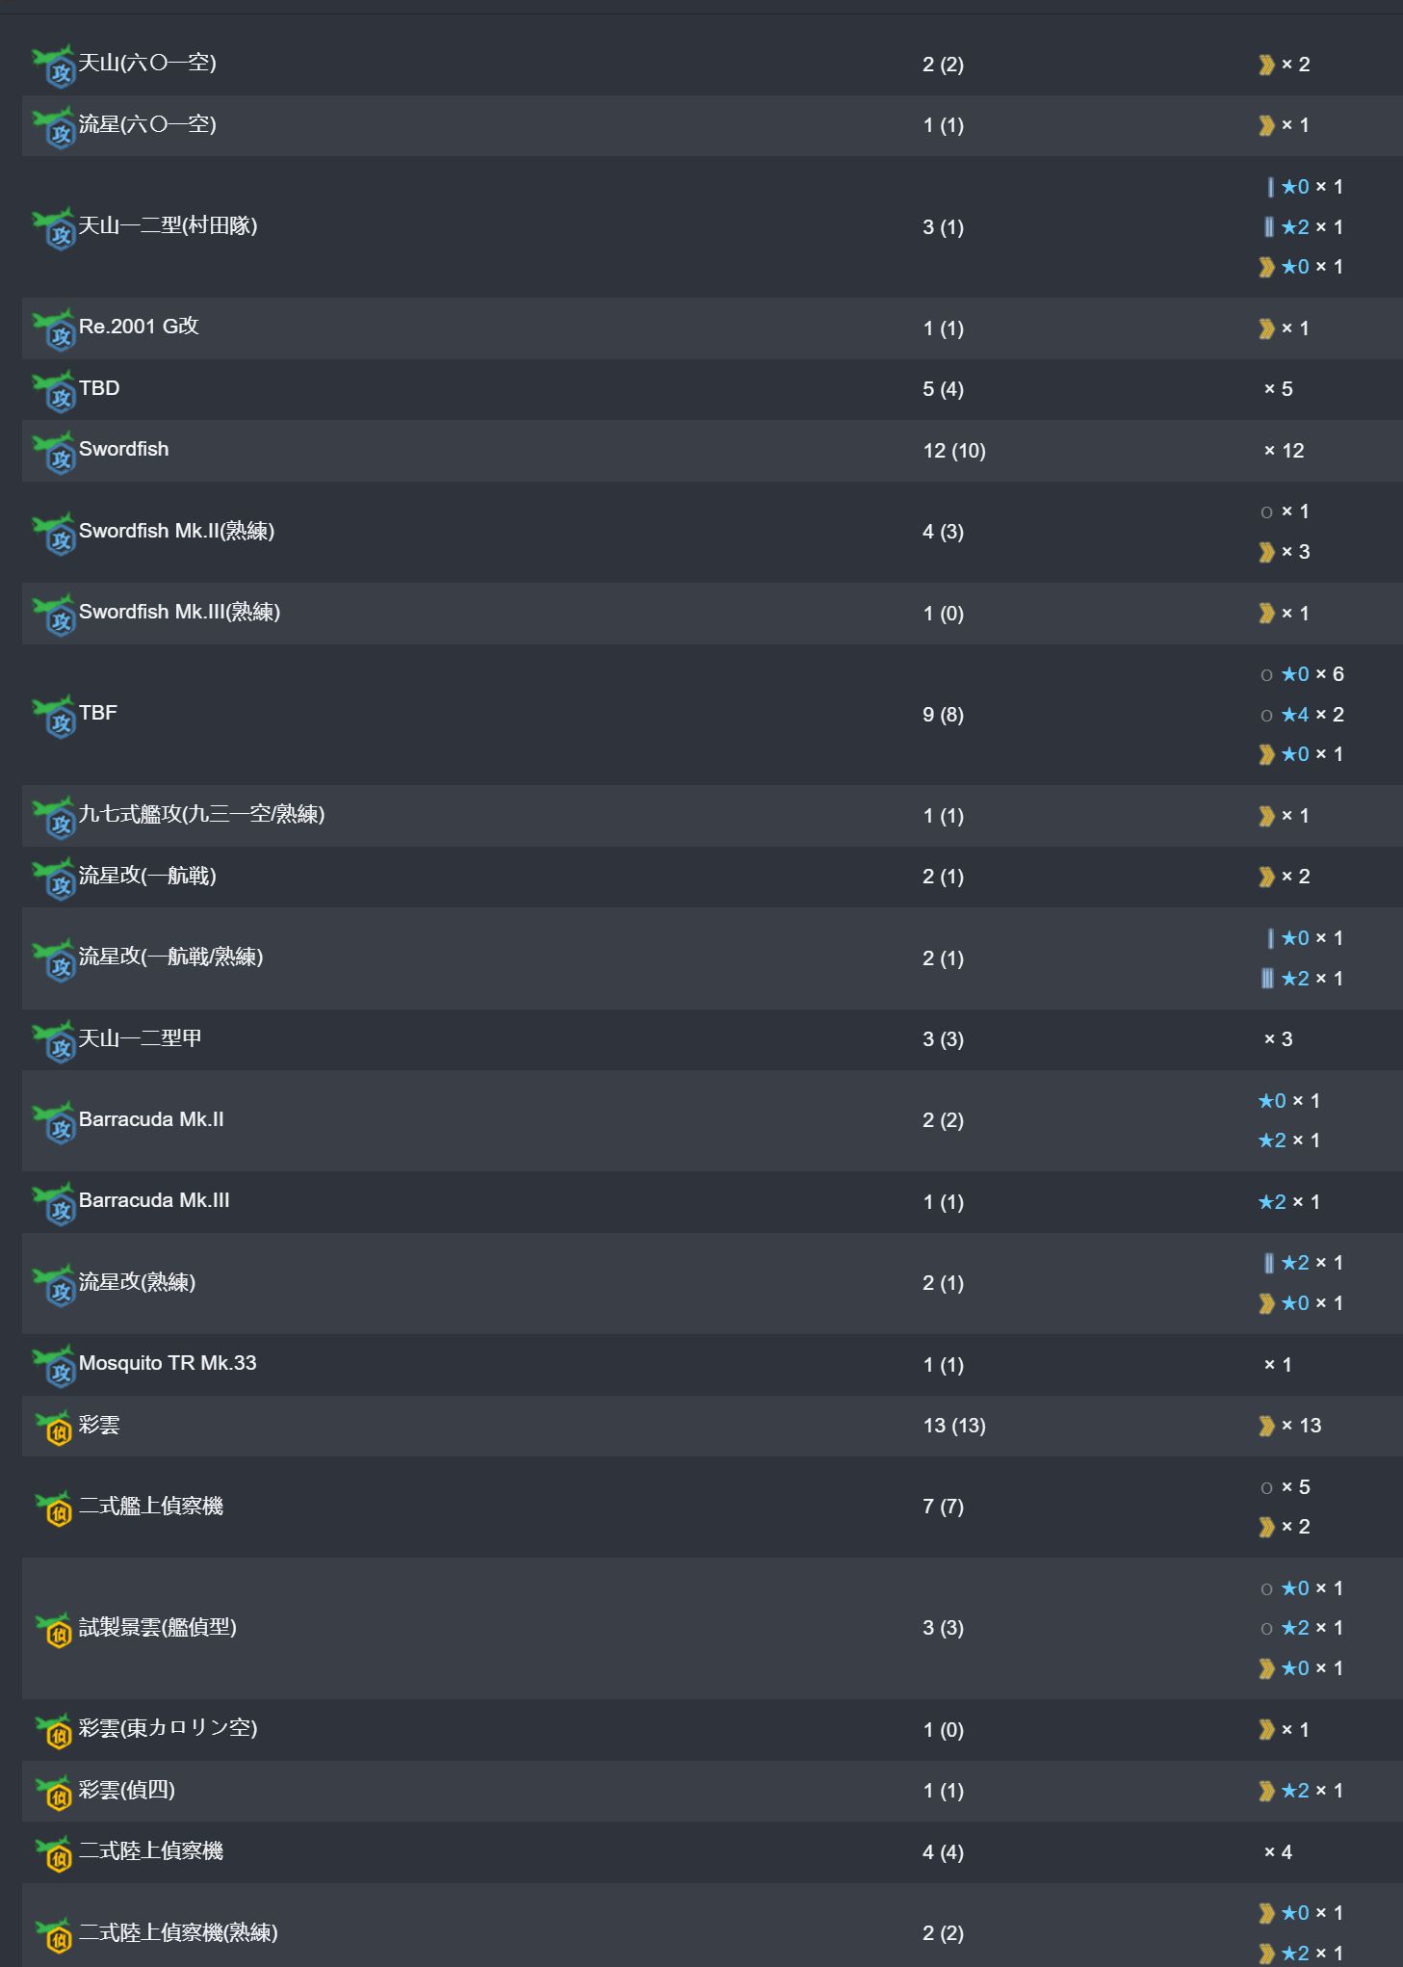Click the 九七式艦攻(九三一空/熟練) entry

pyautogui.click(x=201, y=815)
